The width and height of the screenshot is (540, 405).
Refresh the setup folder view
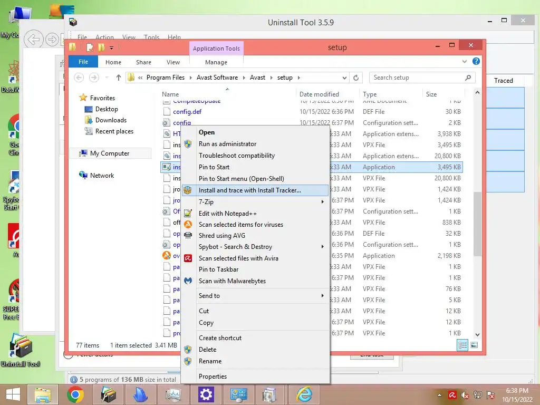[356, 78]
